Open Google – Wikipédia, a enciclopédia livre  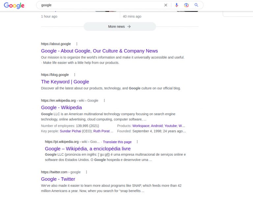point(88,149)
